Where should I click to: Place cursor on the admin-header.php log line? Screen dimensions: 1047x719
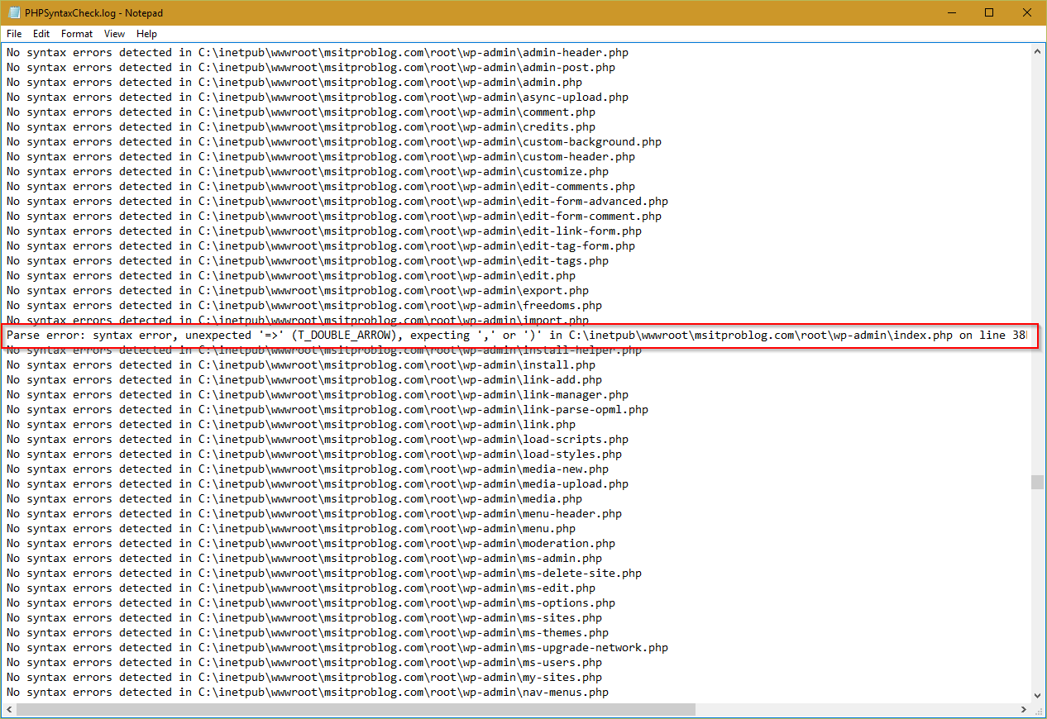pyautogui.click(x=331, y=52)
